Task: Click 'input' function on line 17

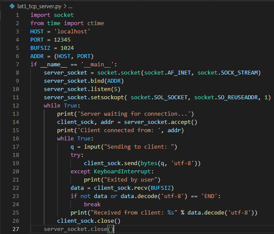Action: 92,147
